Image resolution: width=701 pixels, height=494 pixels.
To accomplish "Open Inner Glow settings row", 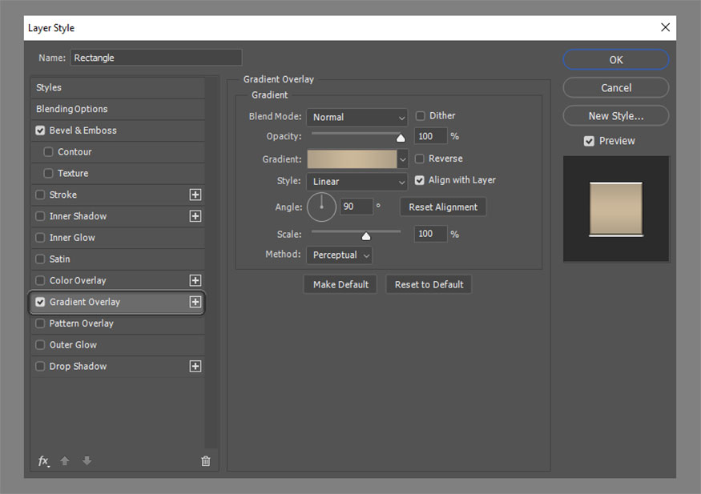I will (118, 238).
